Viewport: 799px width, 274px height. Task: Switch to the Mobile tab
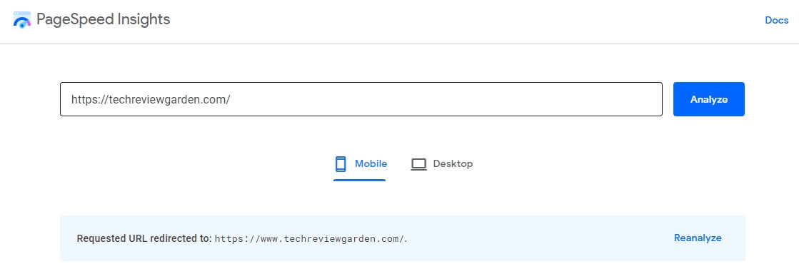pos(360,165)
